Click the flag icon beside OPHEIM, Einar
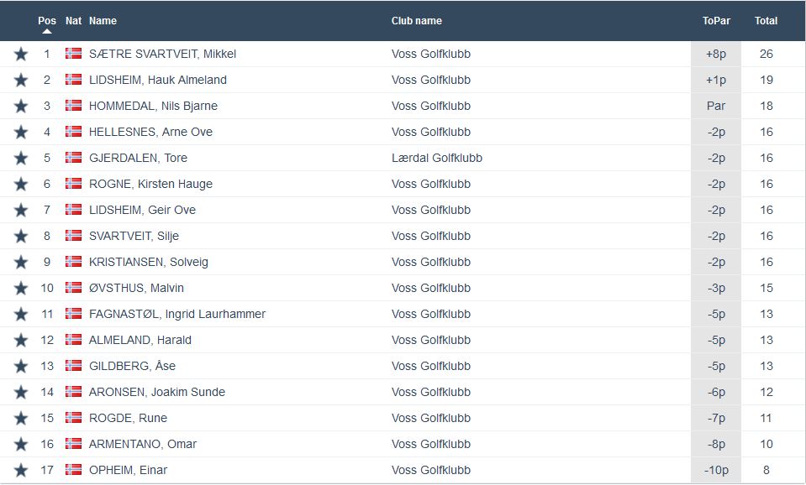 pos(74,470)
